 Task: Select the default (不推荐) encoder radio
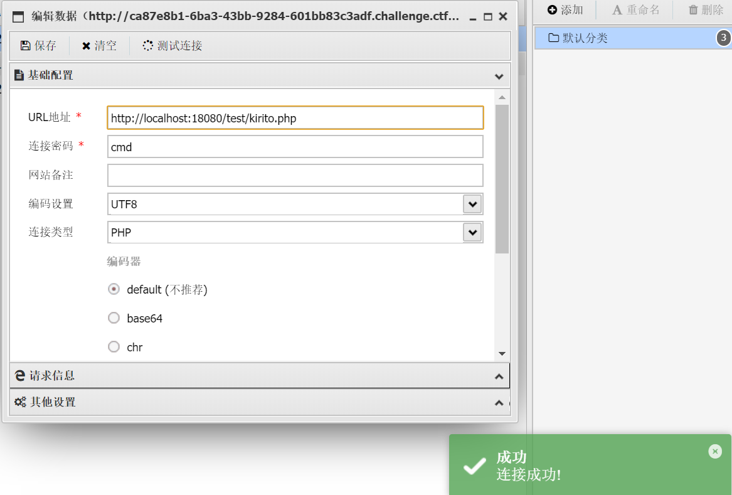[x=114, y=289]
